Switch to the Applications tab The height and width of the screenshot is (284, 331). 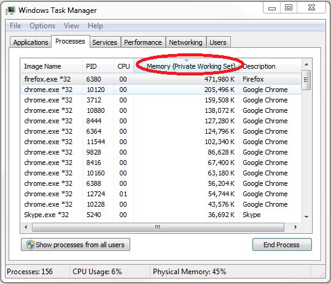tap(31, 42)
